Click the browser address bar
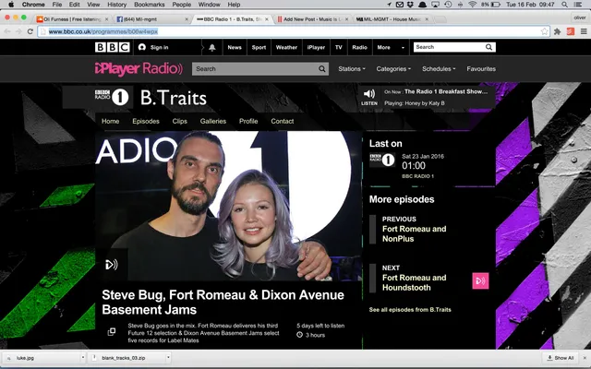The width and height of the screenshot is (591, 369). point(294,31)
